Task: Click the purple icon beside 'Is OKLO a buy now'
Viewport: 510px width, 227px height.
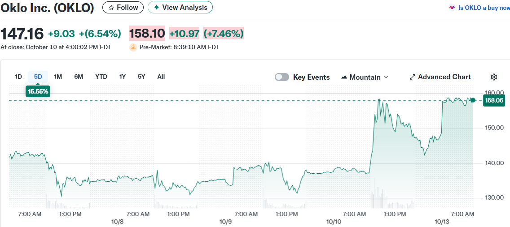Action: tap(452, 8)
